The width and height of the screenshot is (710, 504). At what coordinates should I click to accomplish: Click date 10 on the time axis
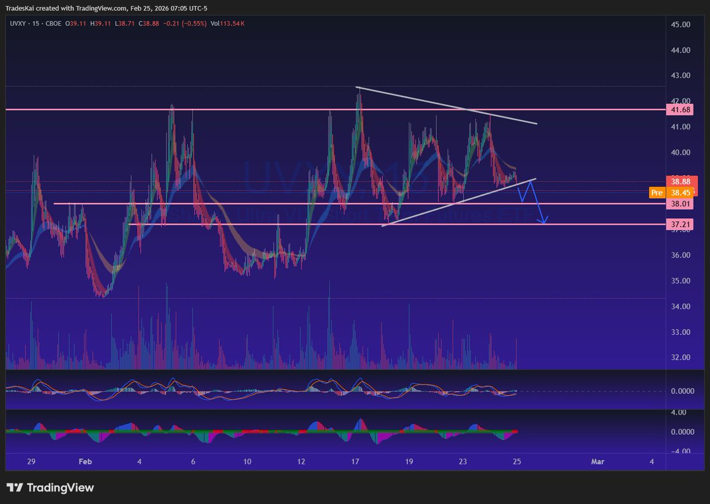[x=247, y=461]
